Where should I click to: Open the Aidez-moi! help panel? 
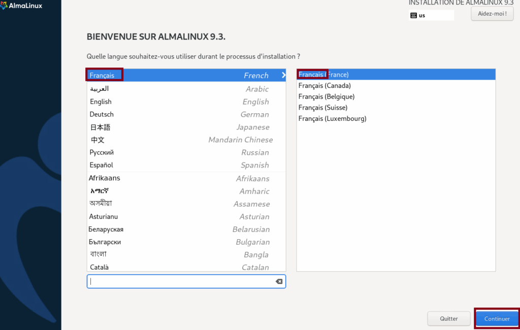492,14
